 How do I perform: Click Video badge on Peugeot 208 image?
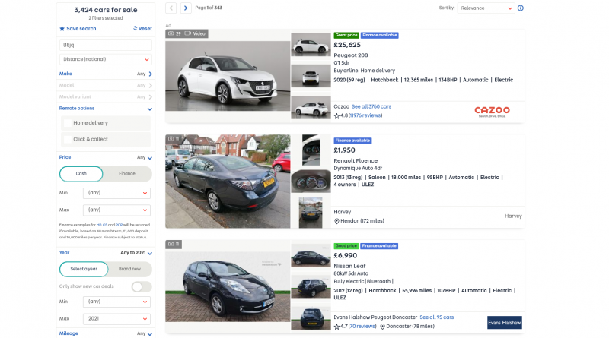click(x=195, y=33)
